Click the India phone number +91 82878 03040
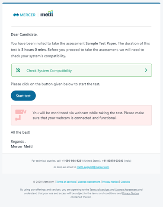This screenshot has width=163, height=207. click(x=112, y=161)
